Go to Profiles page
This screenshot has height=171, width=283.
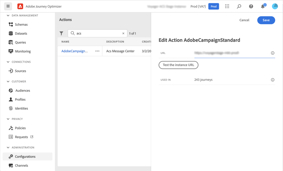[20, 99]
